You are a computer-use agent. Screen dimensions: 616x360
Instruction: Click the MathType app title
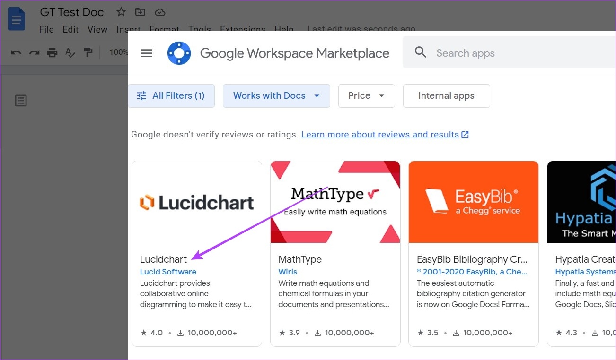[300, 259]
